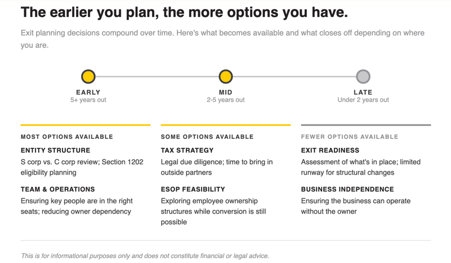Click the gray Late timeline circle

click(363, 76)
